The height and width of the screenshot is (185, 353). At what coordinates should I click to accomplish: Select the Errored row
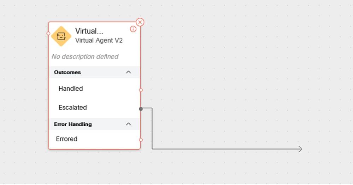(x=94, y=139)
